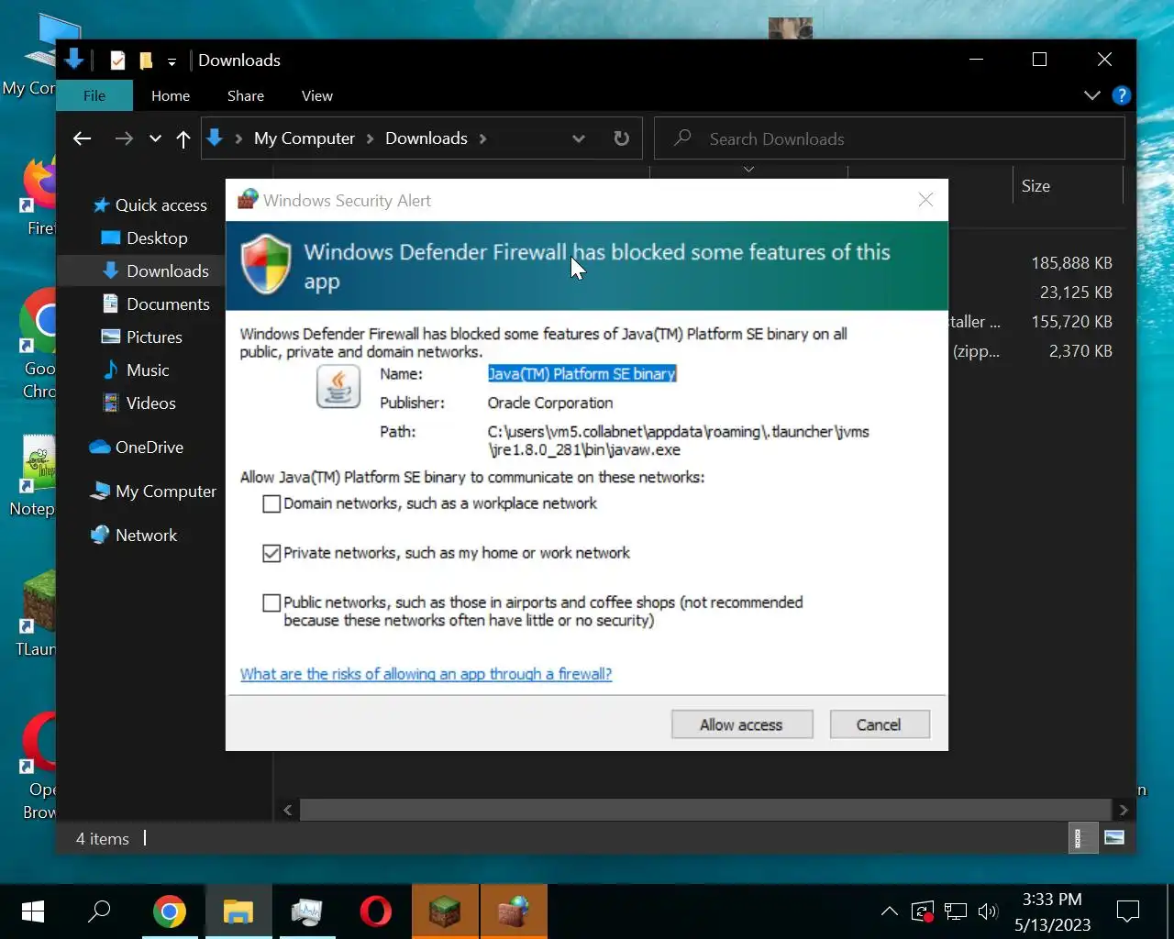
Task: Close the Windows Security Alert dialog
Action: 925,200
